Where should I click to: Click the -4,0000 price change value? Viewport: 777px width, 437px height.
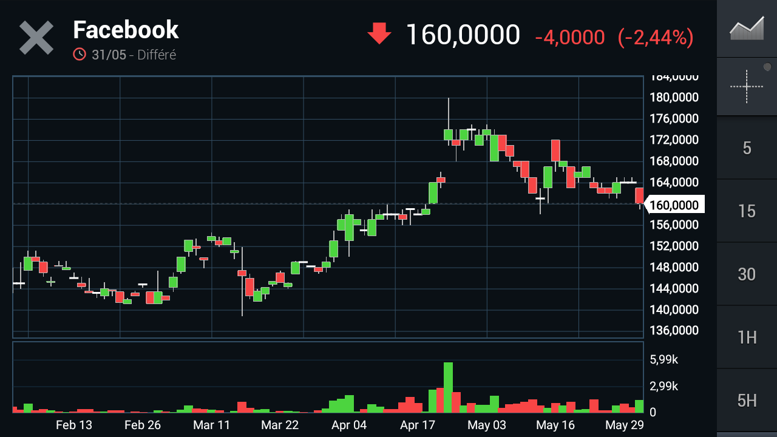[x=570, y=37]
